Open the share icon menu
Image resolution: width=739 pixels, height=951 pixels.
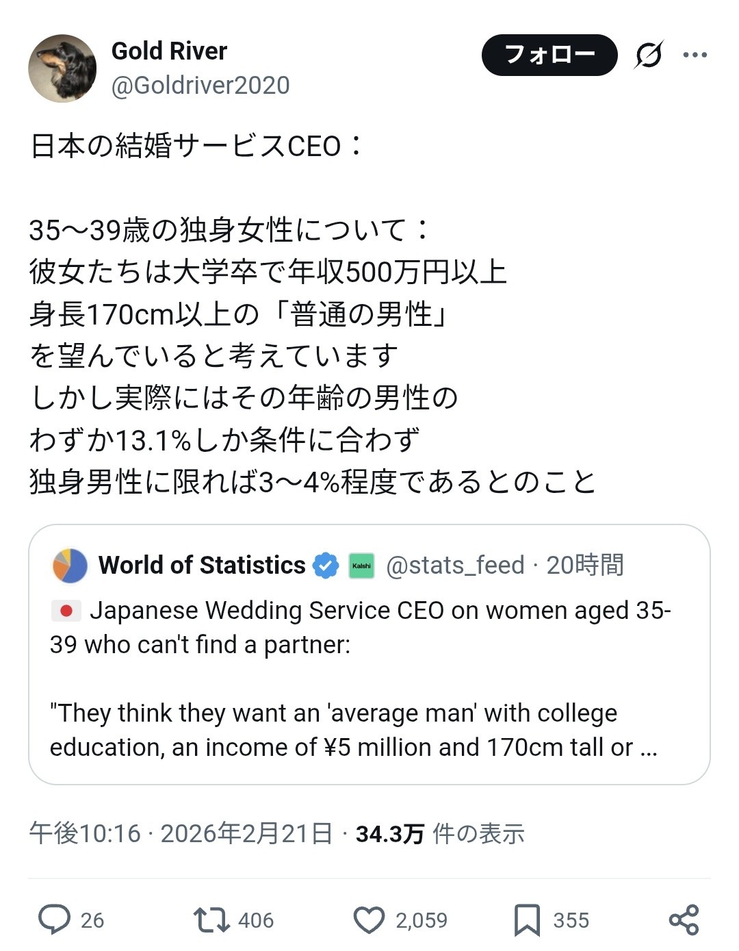coord(684,920)
